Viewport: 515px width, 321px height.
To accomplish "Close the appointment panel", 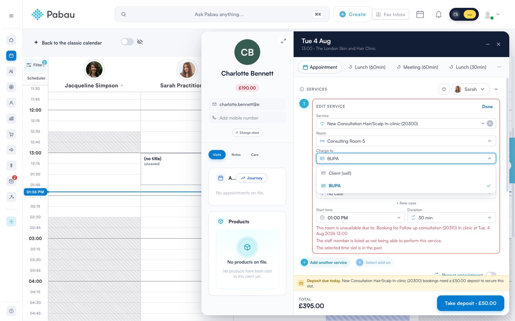I will [x=499, y=44].
